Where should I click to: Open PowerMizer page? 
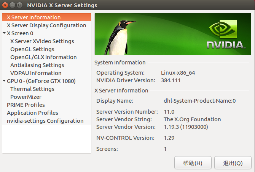[x=26, y=97]
